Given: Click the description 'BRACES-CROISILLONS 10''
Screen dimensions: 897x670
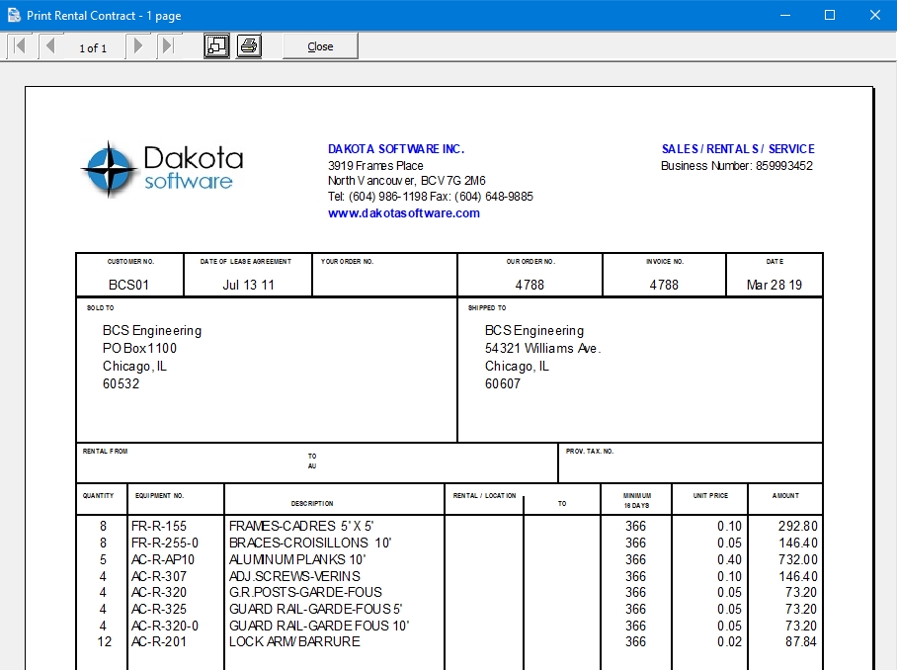Looking at the screenshot, I should (310, 543).
